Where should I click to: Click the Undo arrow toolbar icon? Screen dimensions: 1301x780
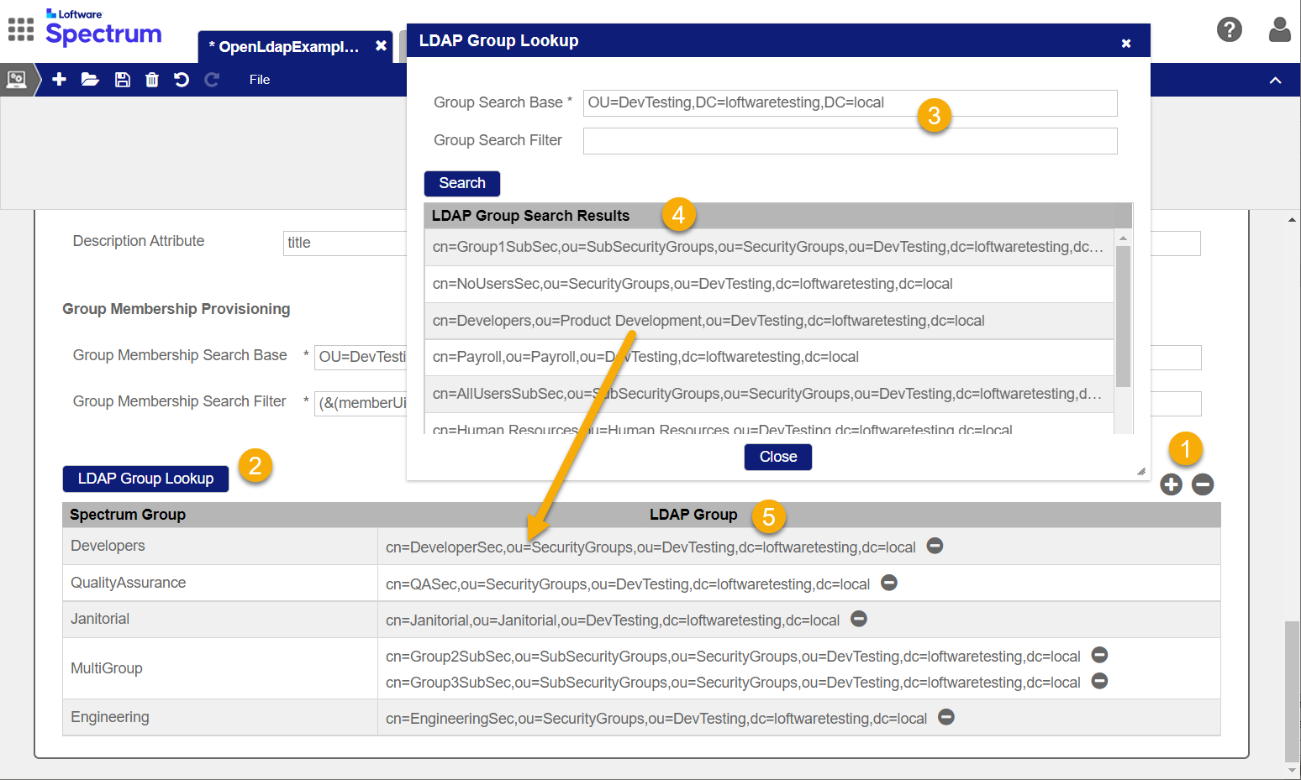pyautogui.click(x=182, y=79)
